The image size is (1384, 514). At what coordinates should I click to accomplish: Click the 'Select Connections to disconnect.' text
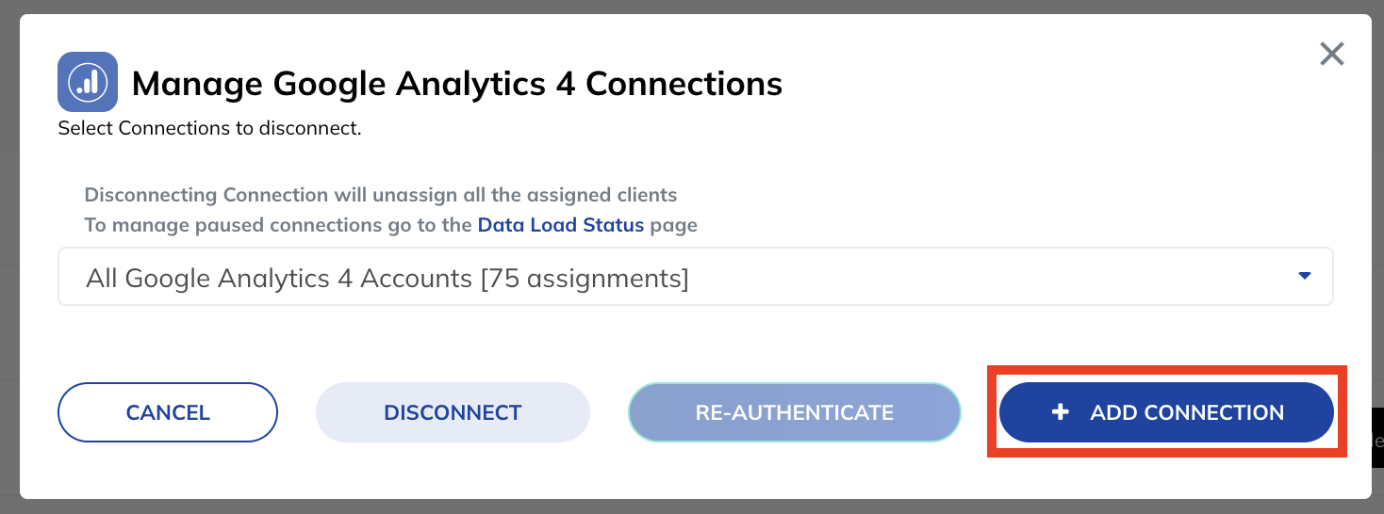pyautogui.click(x=209, y=128)
